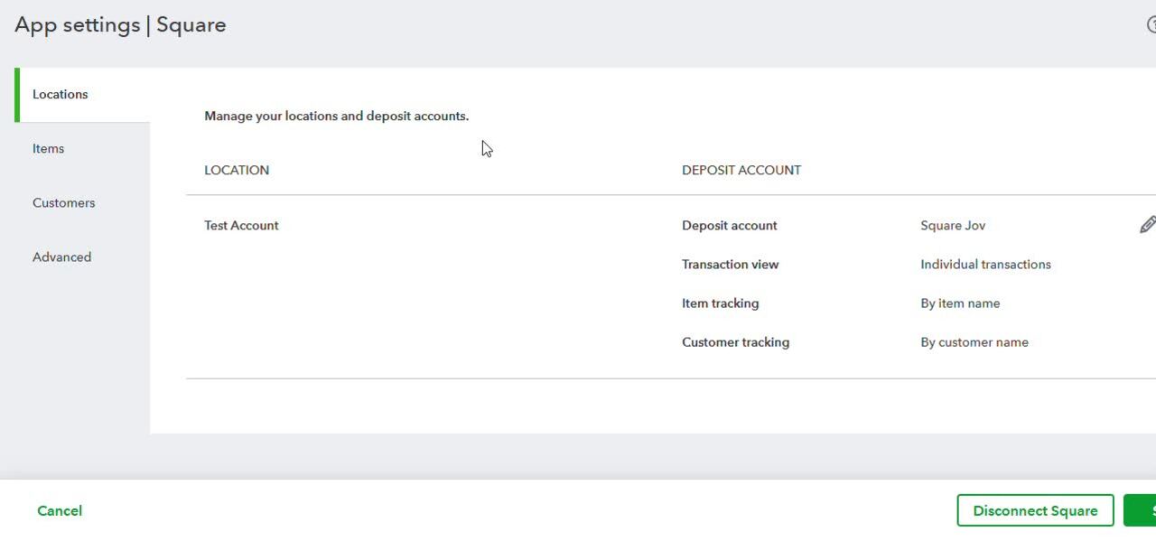Switch to the Locations tab

pos(61,95)
